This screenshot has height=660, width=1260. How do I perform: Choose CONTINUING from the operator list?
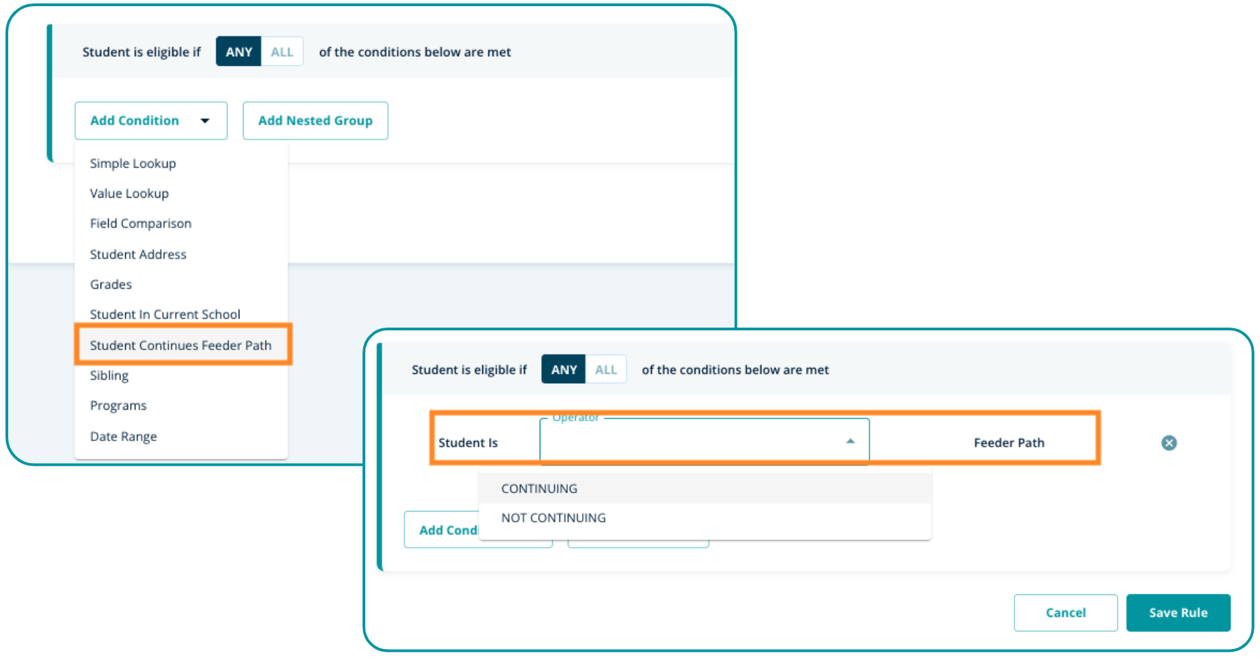pos(539,489)
